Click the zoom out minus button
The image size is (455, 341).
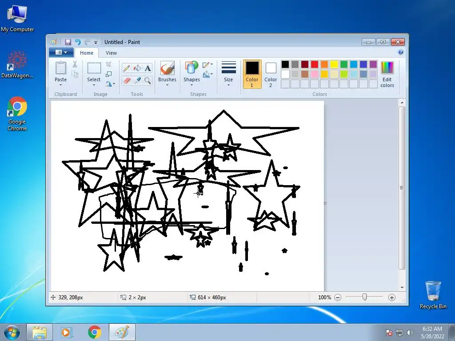tap(338, 297)
